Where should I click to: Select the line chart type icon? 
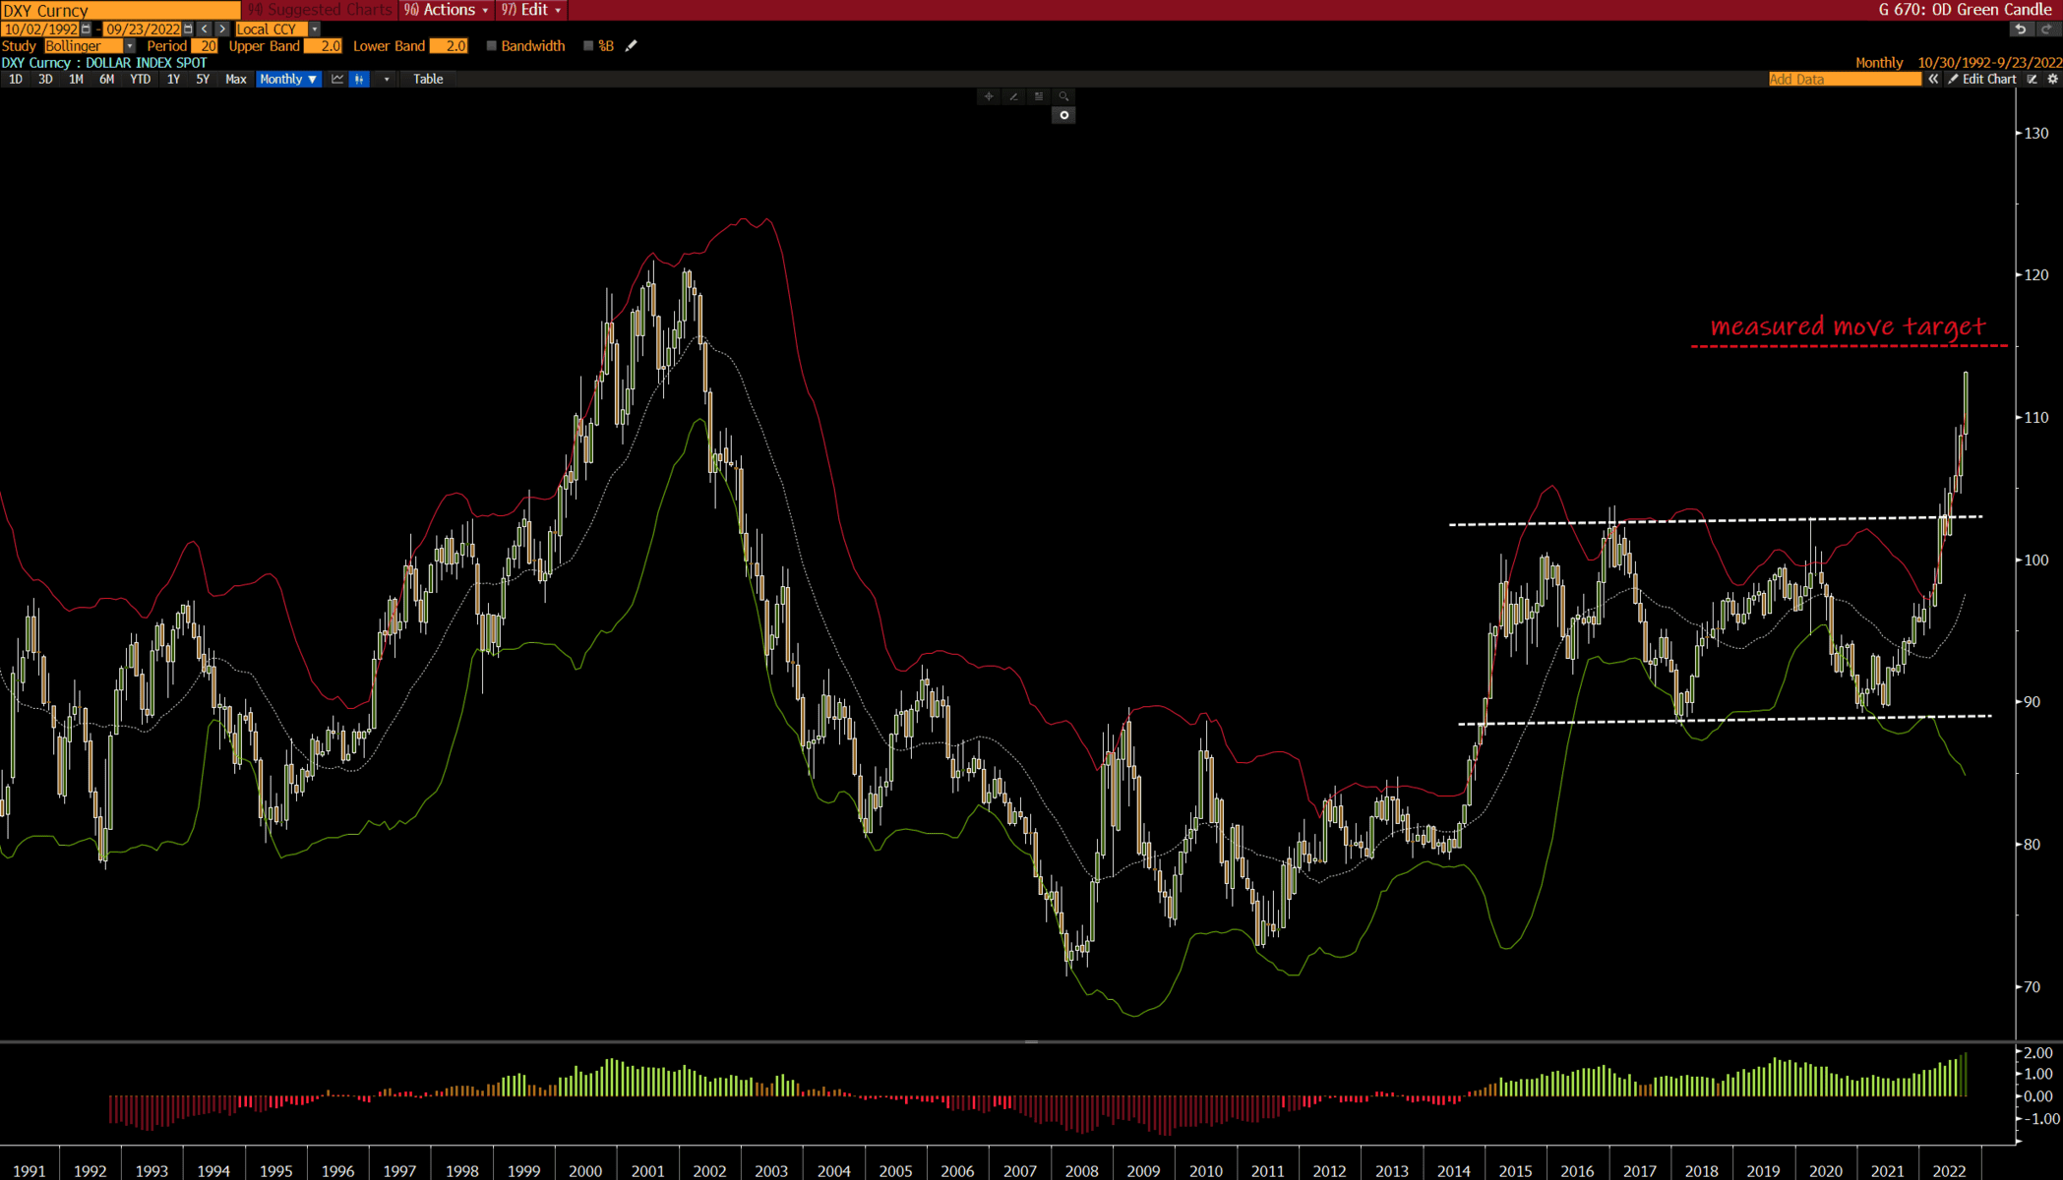pos(337,79)
